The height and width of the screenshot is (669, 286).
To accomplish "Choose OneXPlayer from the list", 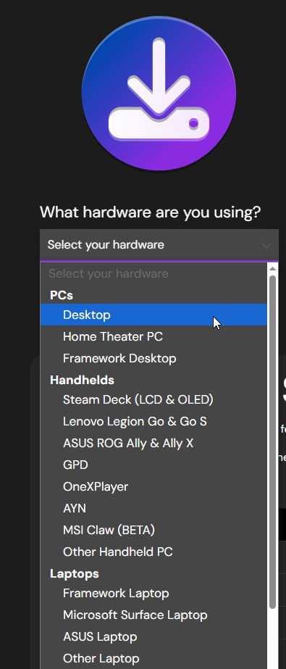I will [x=153, y=486].
